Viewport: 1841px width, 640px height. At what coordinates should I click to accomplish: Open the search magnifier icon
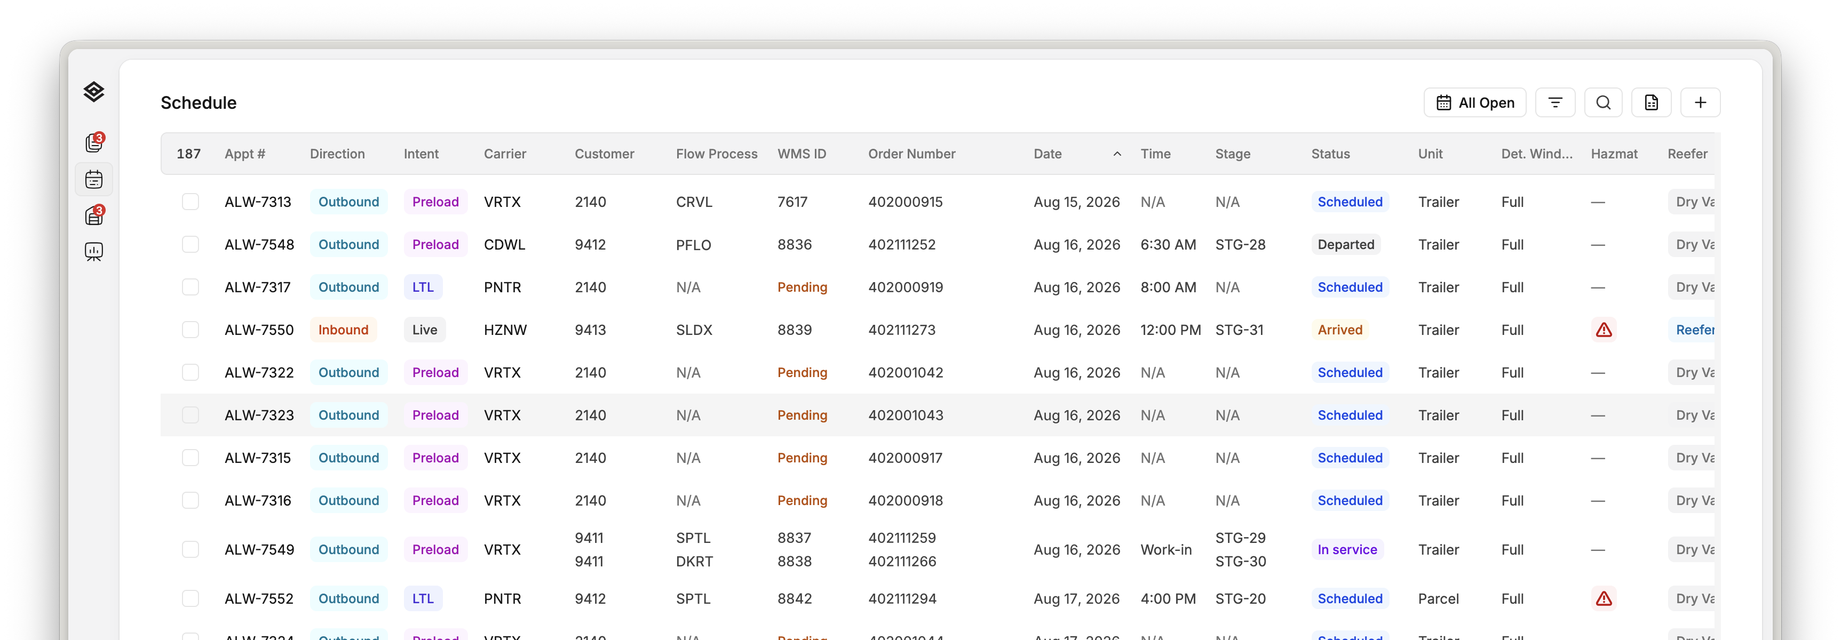coord(1603,102)
